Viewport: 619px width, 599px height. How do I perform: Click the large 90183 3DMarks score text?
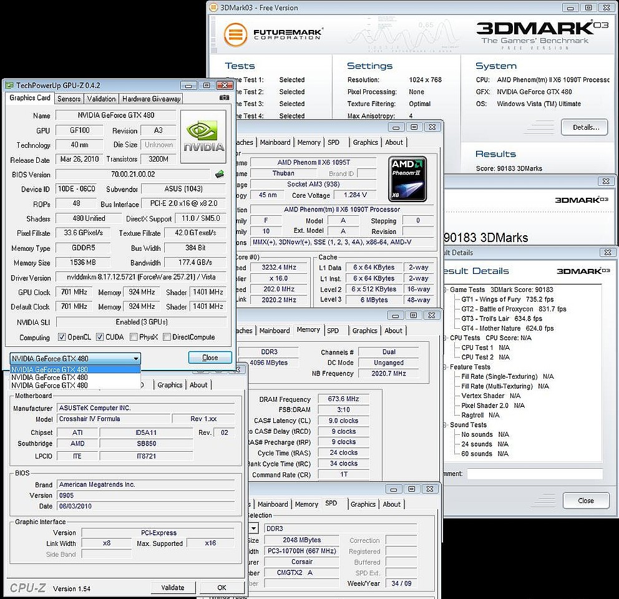click(x=486, y=237)
